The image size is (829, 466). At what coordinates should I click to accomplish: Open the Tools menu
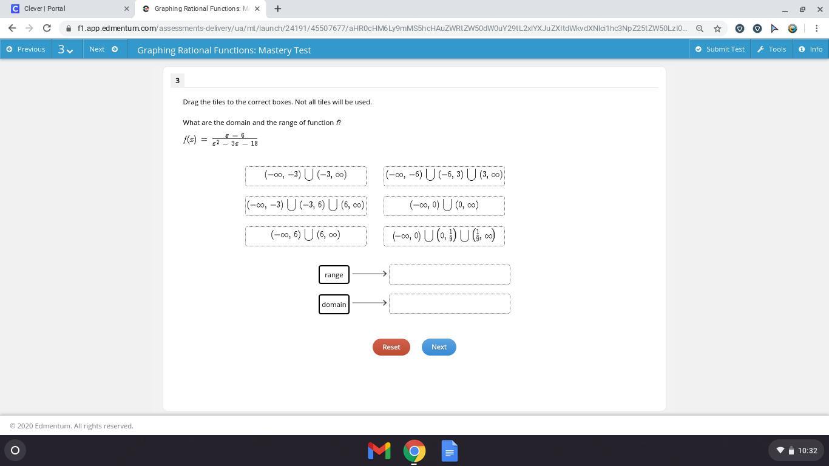(771, 49)
